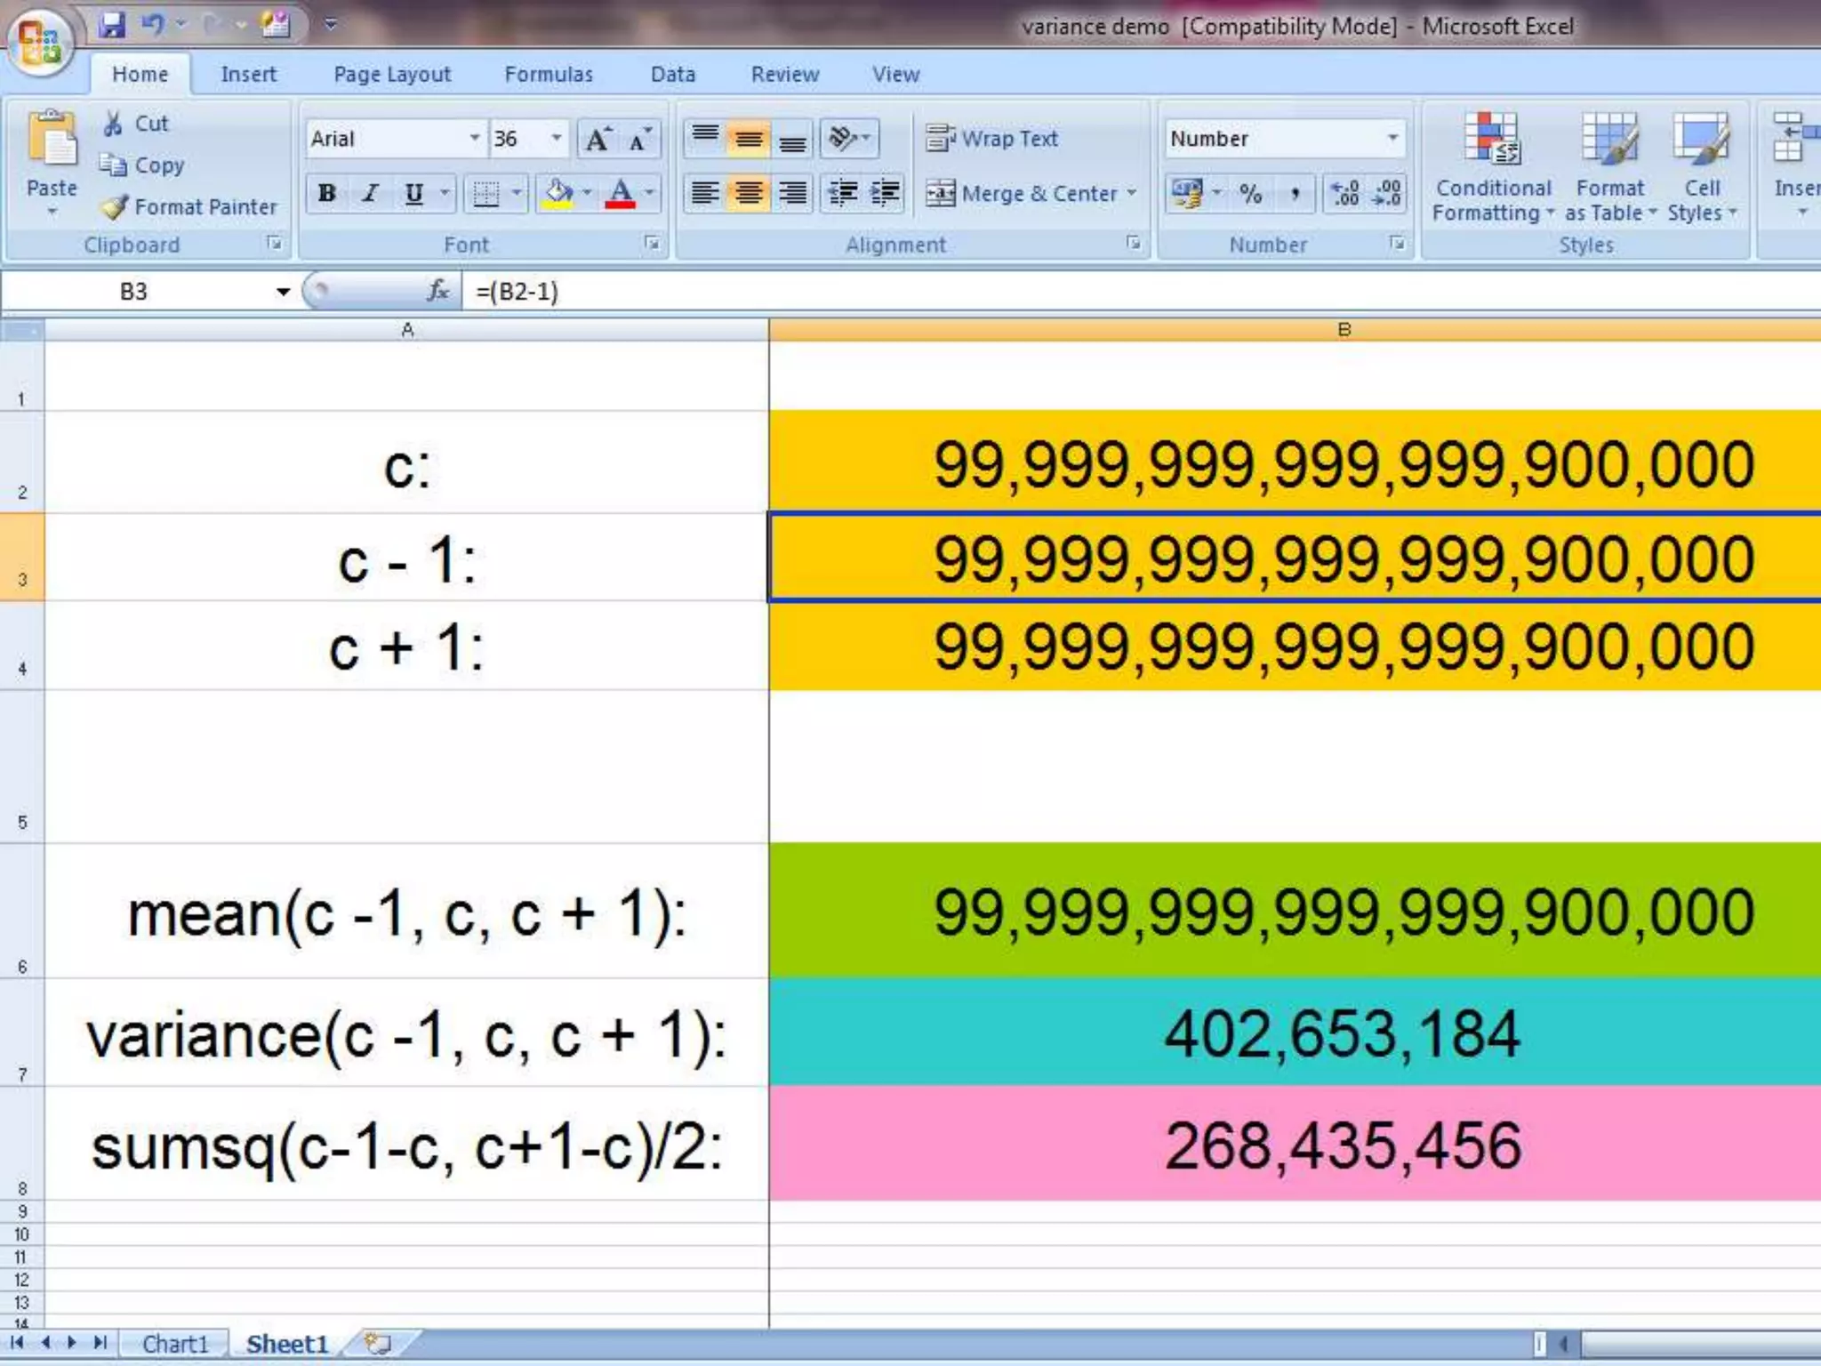The height and width of the screenshot is (1366, 1821).
Task: Click the Save icon in quick access toolbar
Action: coord(112,25)
